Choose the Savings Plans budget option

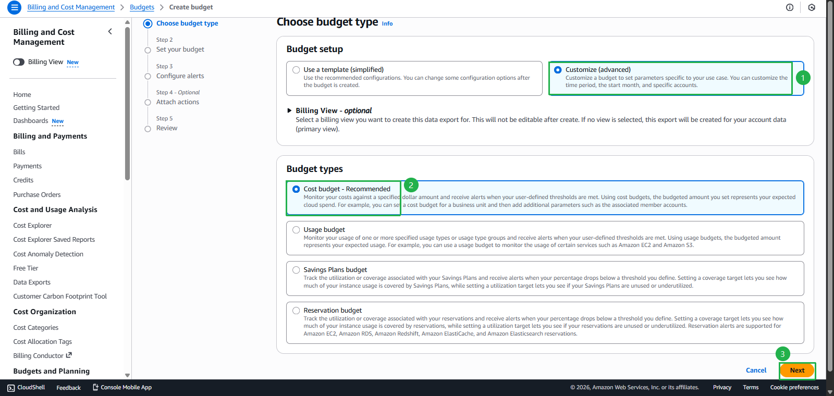[296, 270]
